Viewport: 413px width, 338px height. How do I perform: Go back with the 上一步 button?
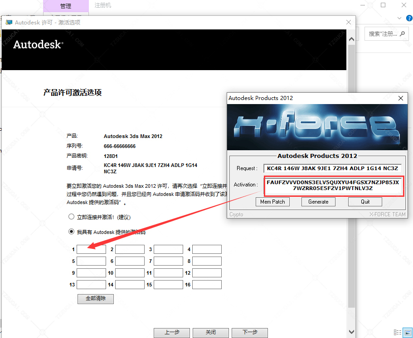[x=172, y=333]
